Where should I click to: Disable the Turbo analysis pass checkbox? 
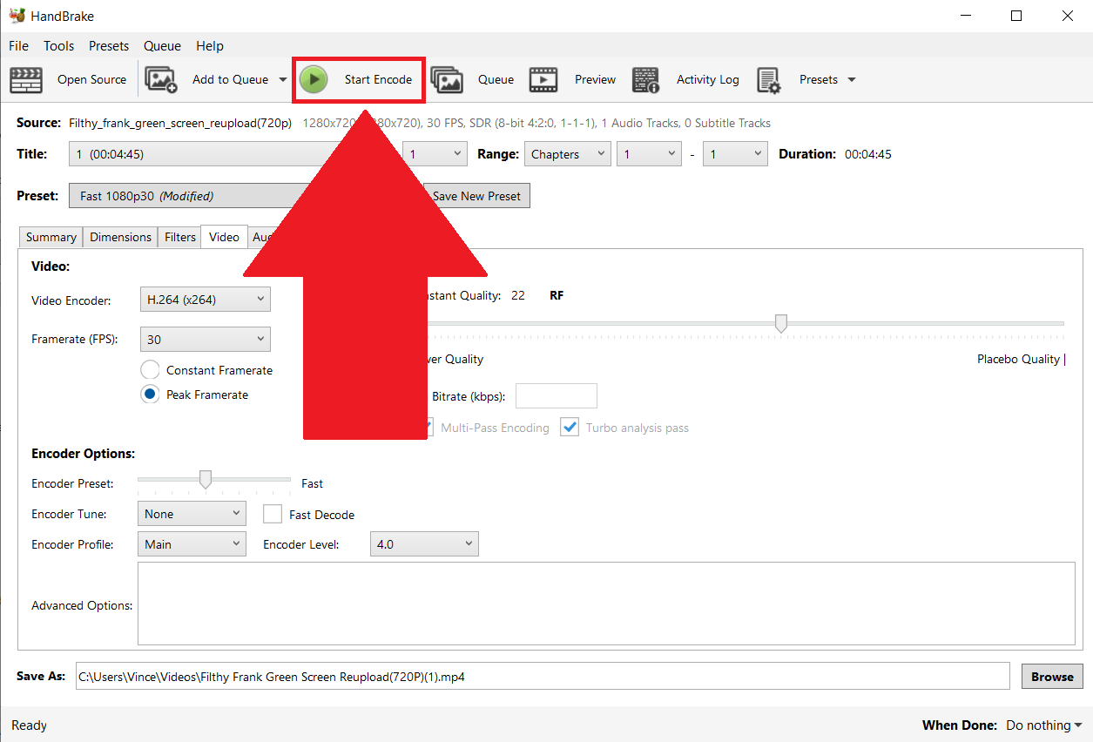[x=570, y=427]
